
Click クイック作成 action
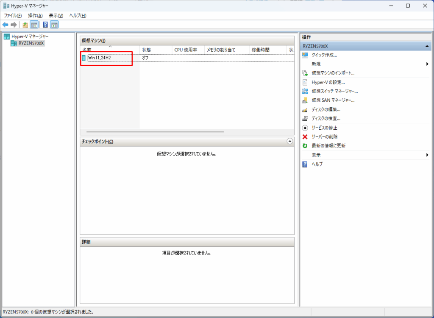[x=324, y=55]
